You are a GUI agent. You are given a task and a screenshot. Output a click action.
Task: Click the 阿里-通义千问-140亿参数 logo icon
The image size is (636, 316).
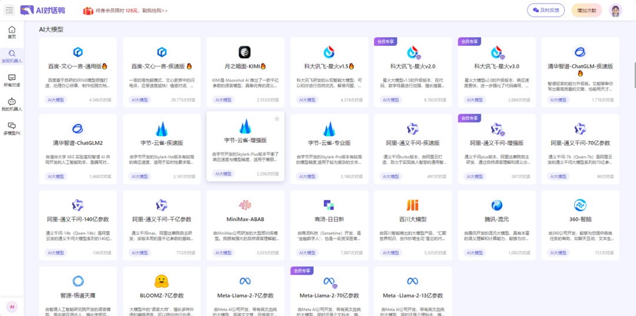[78, 205]
